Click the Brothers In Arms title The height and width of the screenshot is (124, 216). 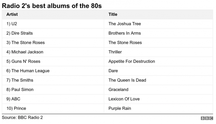125,33
